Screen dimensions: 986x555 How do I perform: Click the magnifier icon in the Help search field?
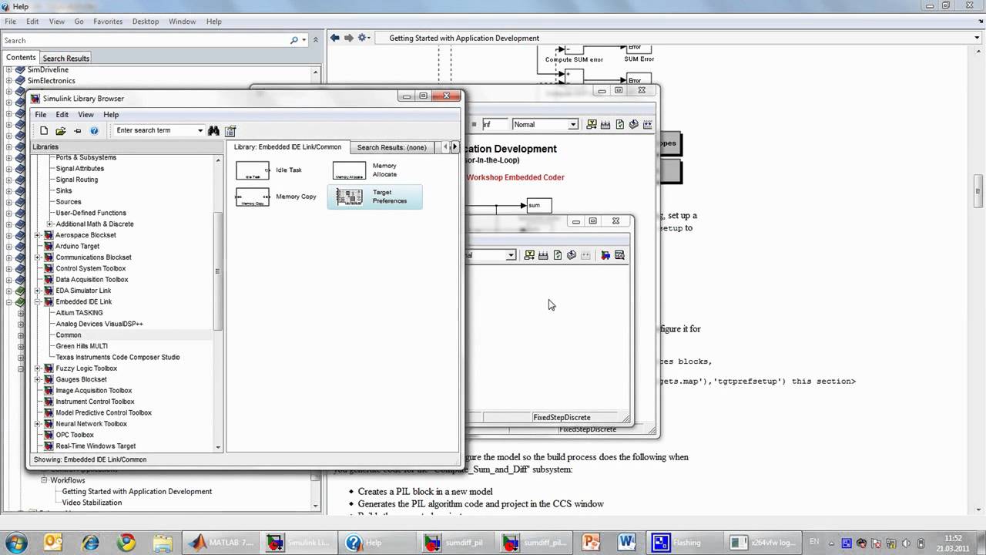coord(294,40)
